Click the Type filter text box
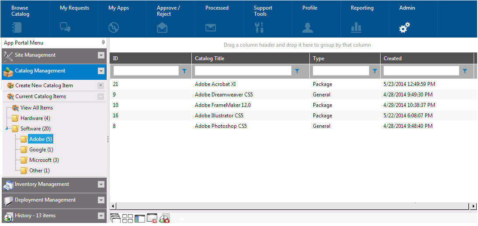Screen dimensions: 478x226 pyautogui.click(x=341, y=71)
